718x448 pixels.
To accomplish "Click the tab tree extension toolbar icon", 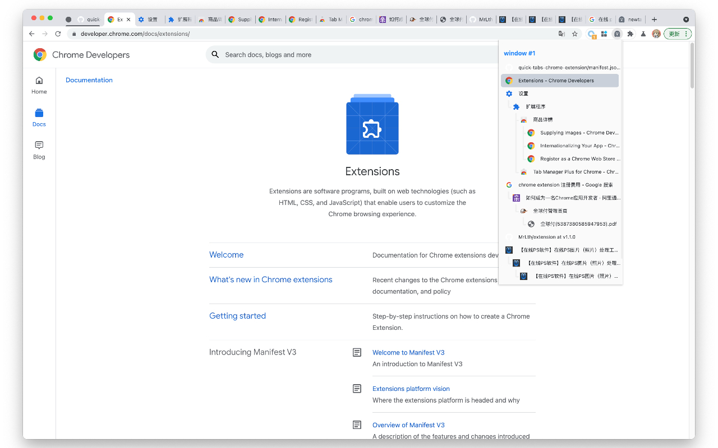I will 617,34.
